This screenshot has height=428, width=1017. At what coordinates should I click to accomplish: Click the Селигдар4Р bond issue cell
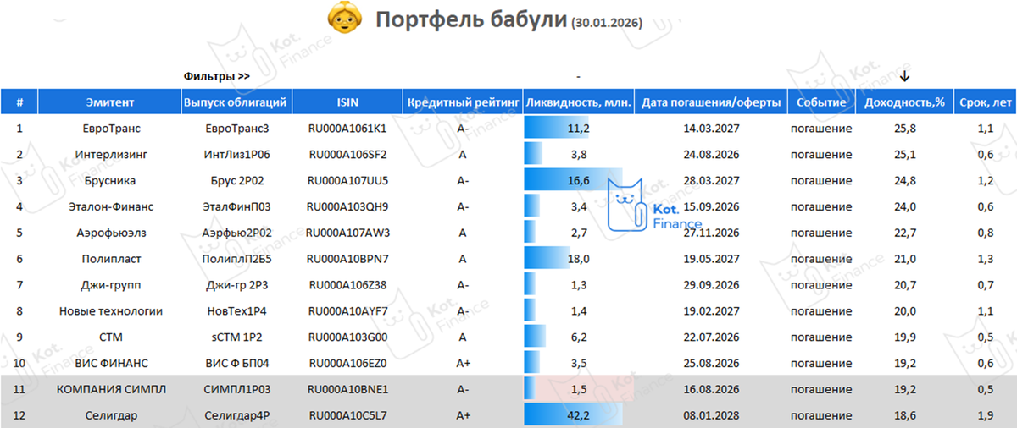236,414
